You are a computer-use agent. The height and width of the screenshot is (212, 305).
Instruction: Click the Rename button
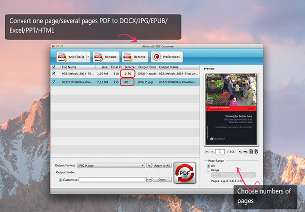click(x=106, y=57)
